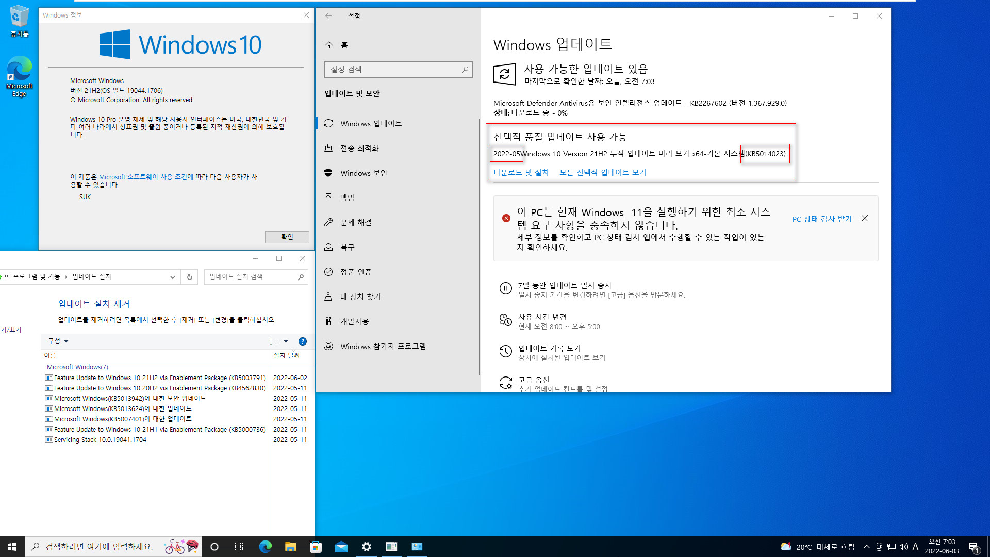The image size is (990, 557).
Task: Click 모든 선택적 업데이트 보기 link
Action: point(603,172)
